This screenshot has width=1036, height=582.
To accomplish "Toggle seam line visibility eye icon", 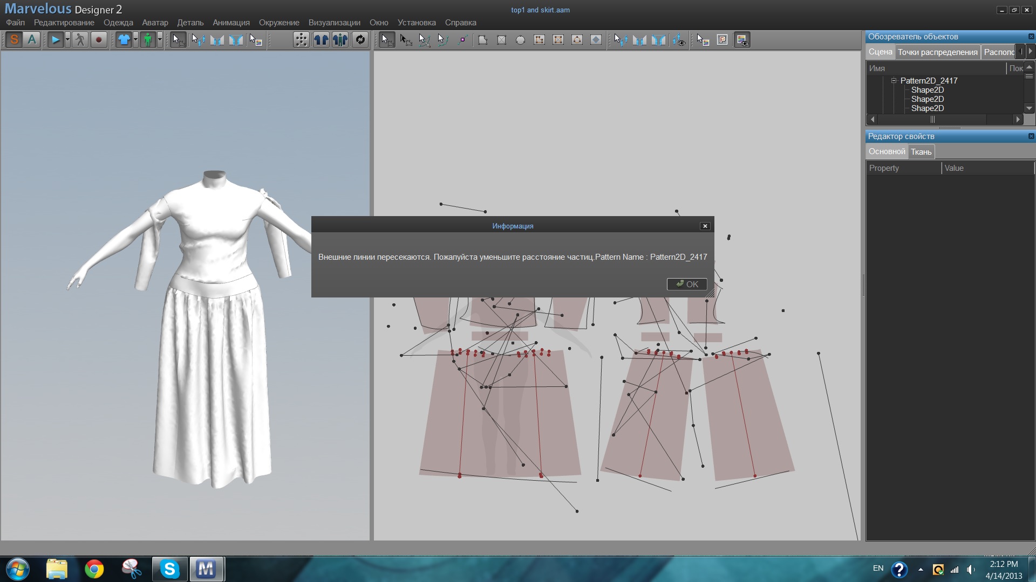I will pos(679,40).
